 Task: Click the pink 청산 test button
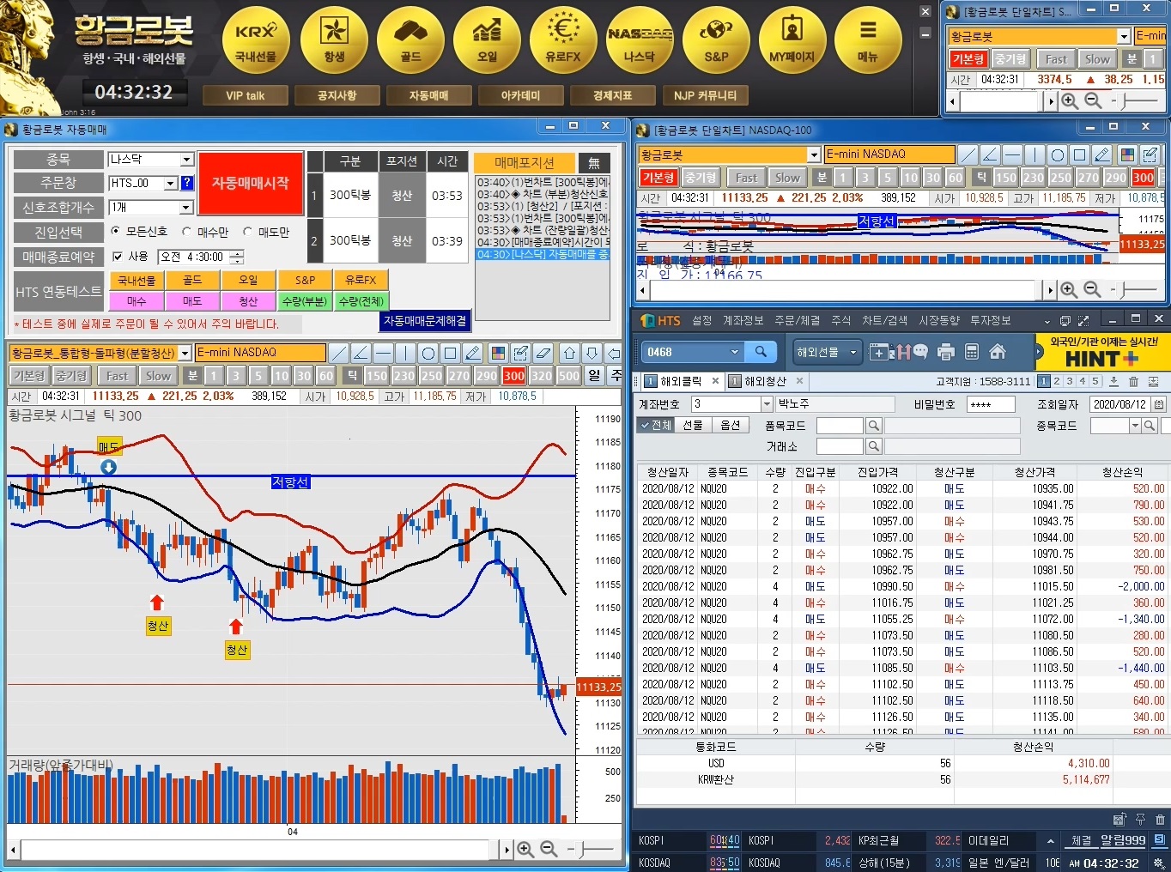tap(248, 301)
